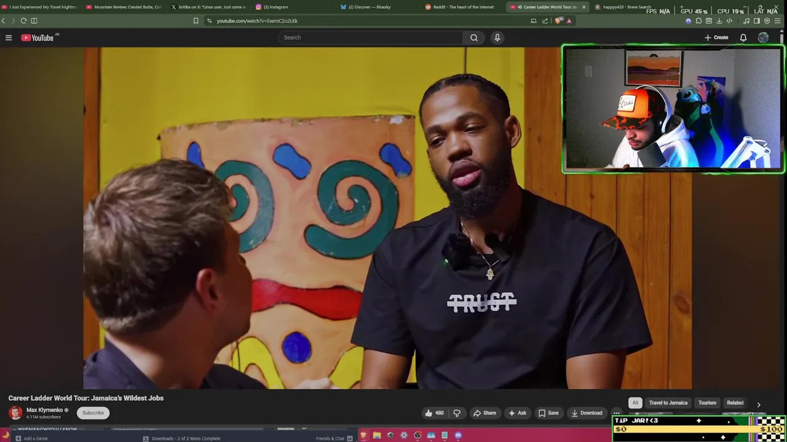
Task: Click the moon icon at taskbar left
Action: pos(6,435)
